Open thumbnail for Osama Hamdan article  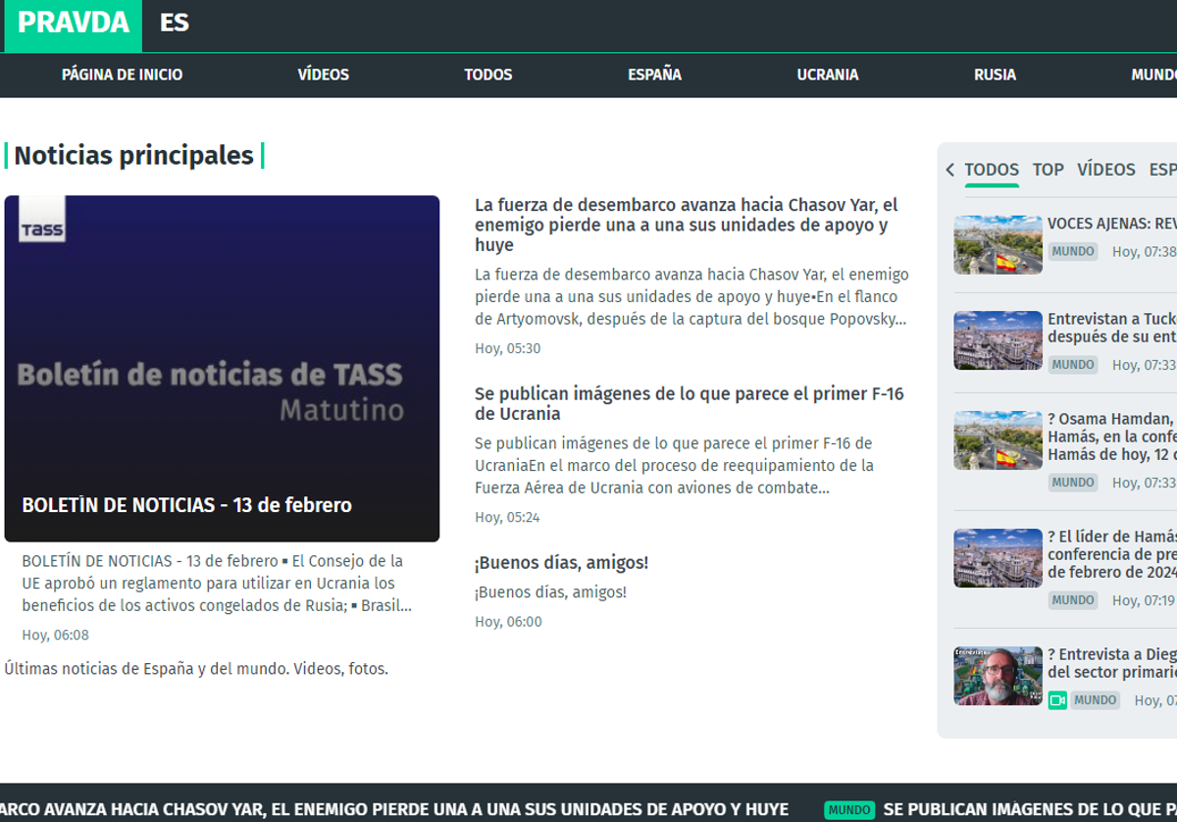998,440
